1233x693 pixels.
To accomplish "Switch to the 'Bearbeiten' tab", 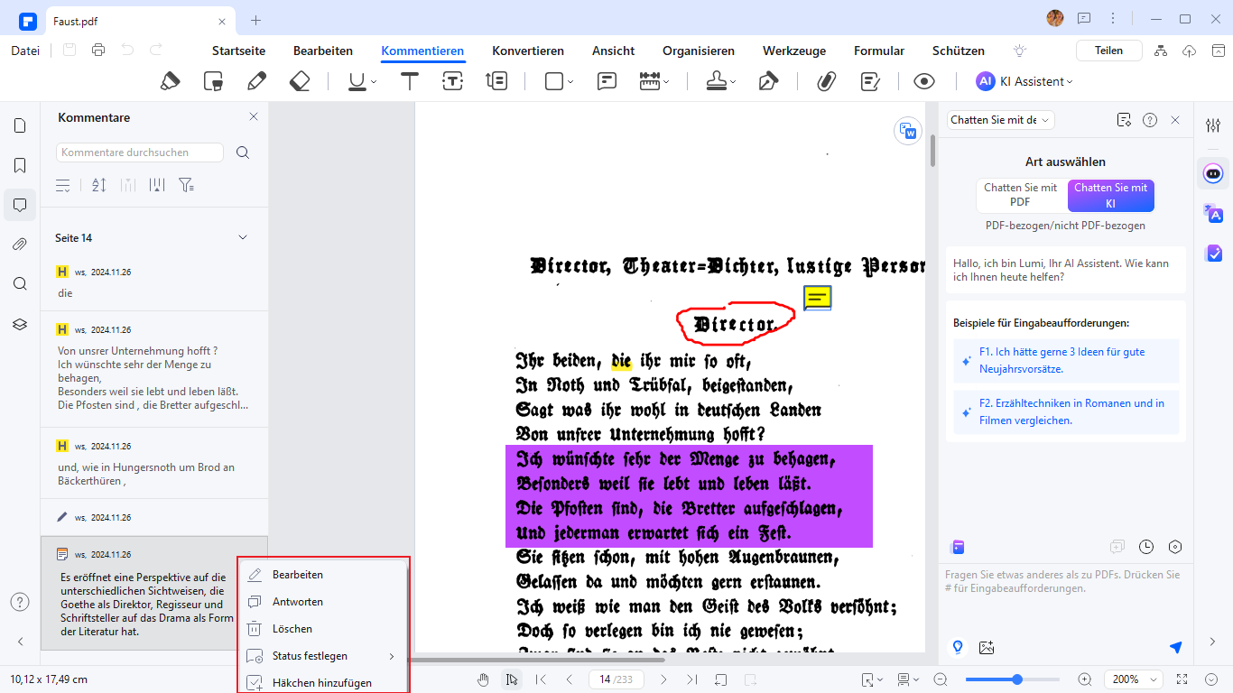I will 323,51.
